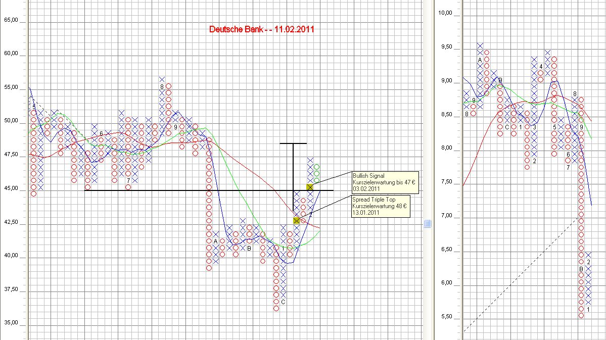Click the 'Kurszielerwartung 48 €' annotation line
This screenshot has width=606, height=340.
click(380, 206)
